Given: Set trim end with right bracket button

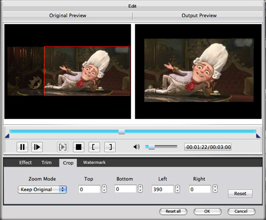Looking at the screenshot, I should (110, 147).
